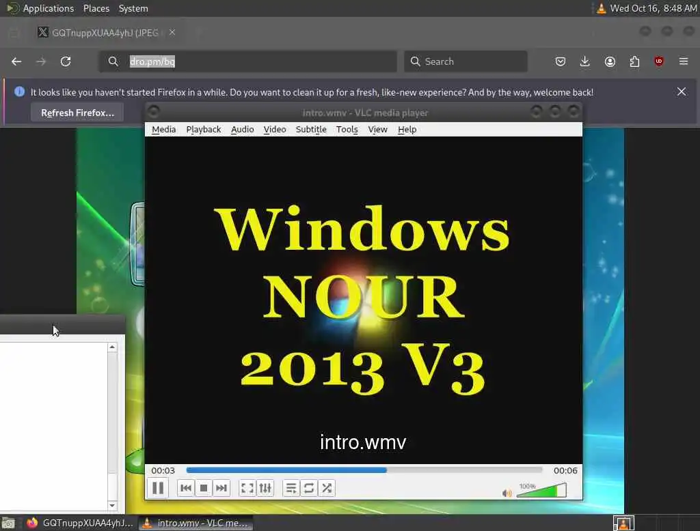Screen dimensions: 700x531
Task: Close the GQTnuppXUAA4yhJ Firefox tab
Action: (x=172, y=32)
